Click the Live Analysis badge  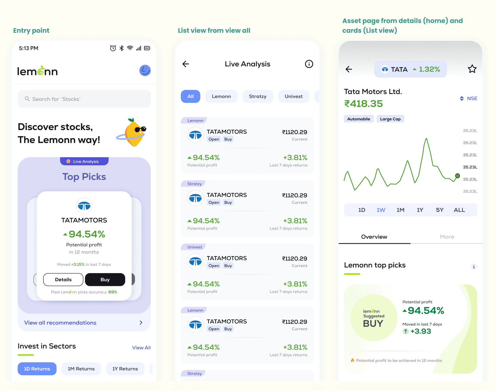coord(84,161)
